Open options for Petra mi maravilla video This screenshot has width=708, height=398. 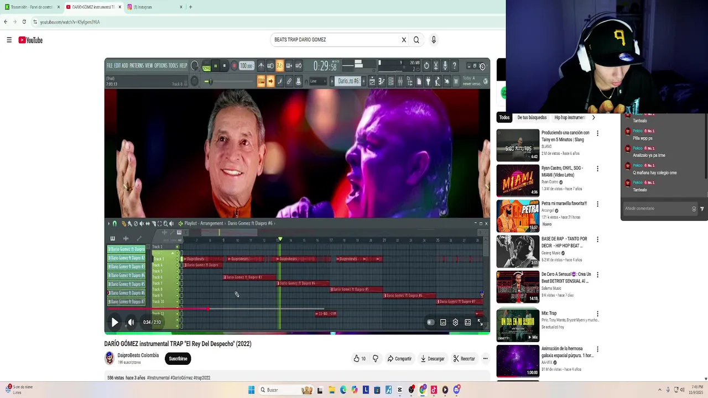point(597,204)
